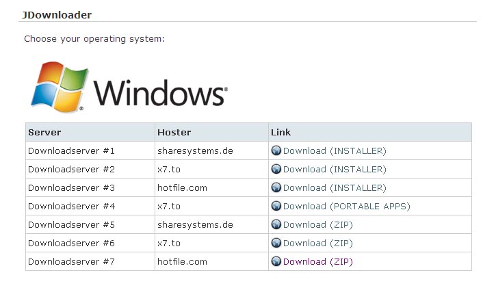
Task: Download INSTALLER from sharesystems.de server #1
Action: pos(335,150)
